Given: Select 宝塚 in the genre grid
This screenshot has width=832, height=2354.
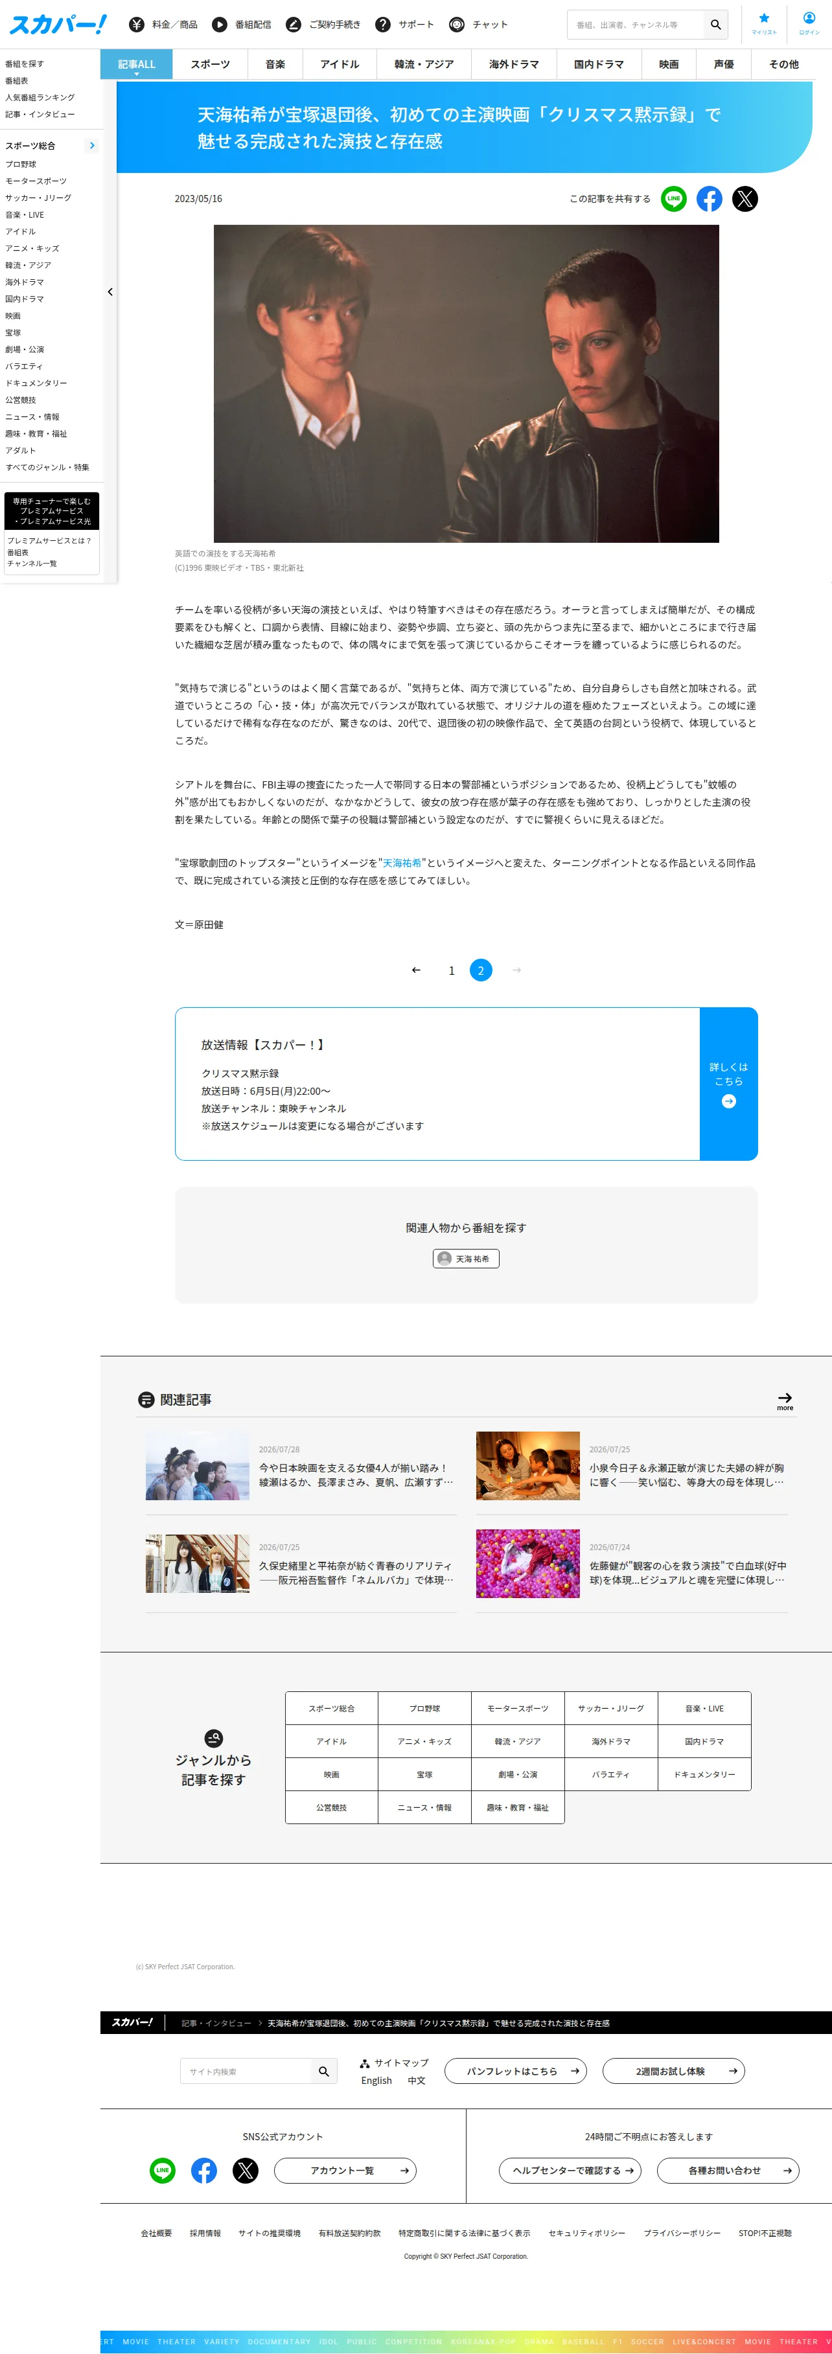Looking at the screenshot, I should [x=425, y=1774].
